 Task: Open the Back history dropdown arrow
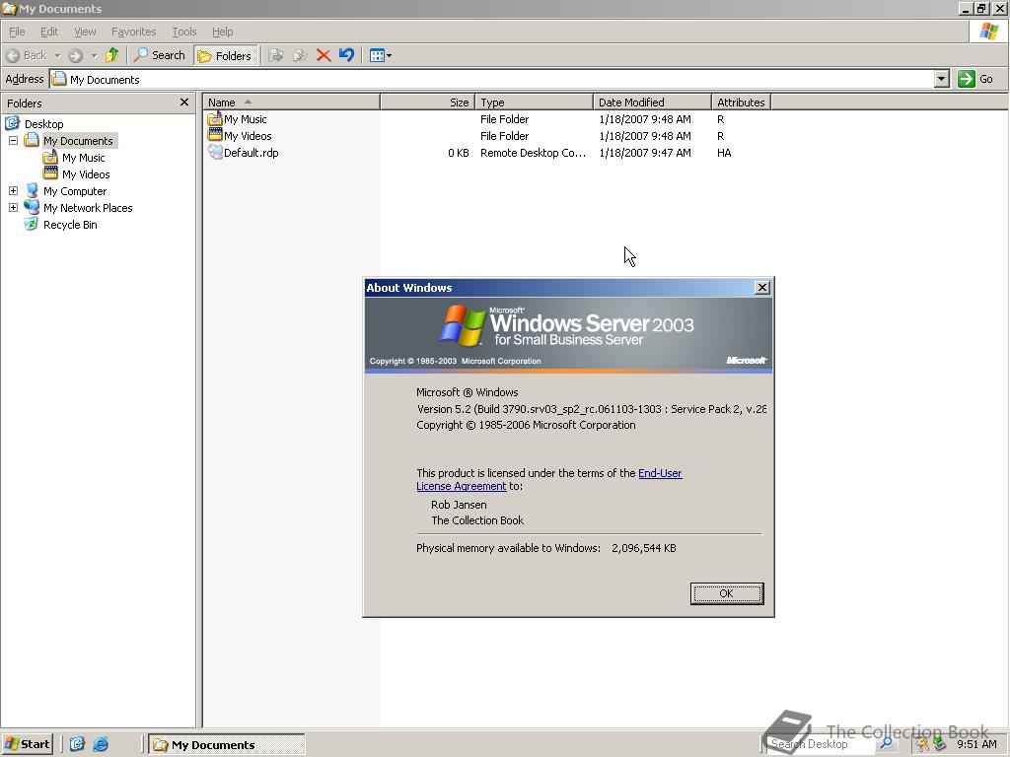click(57, 55)
